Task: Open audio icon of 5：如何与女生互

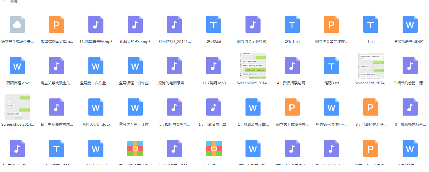Action: [x=174, y=107]
